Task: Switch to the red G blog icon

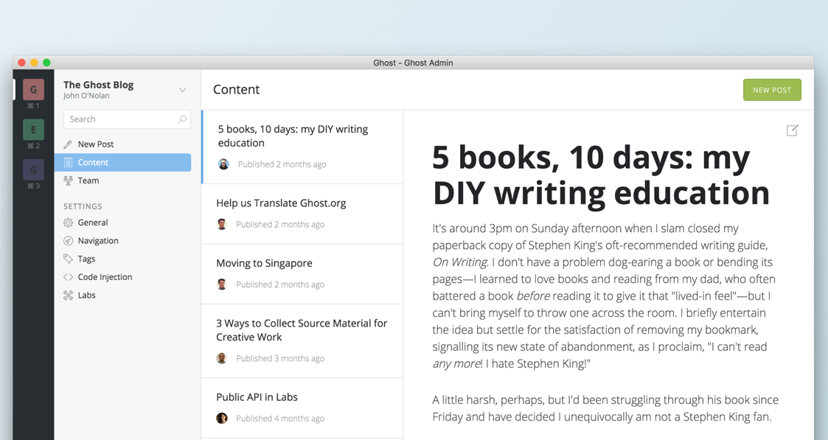Action: coord(33,90)
